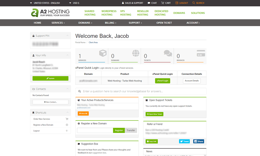This screenshot has width=260, height=156.
Task: Open the cart icon in top bar
Action: [163, 3]
